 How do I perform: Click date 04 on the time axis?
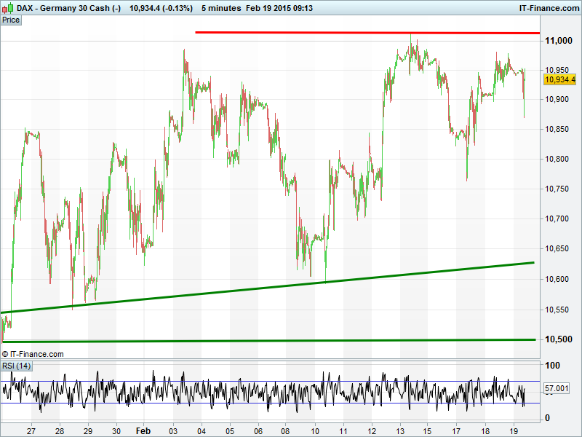(x=202, y=431)
